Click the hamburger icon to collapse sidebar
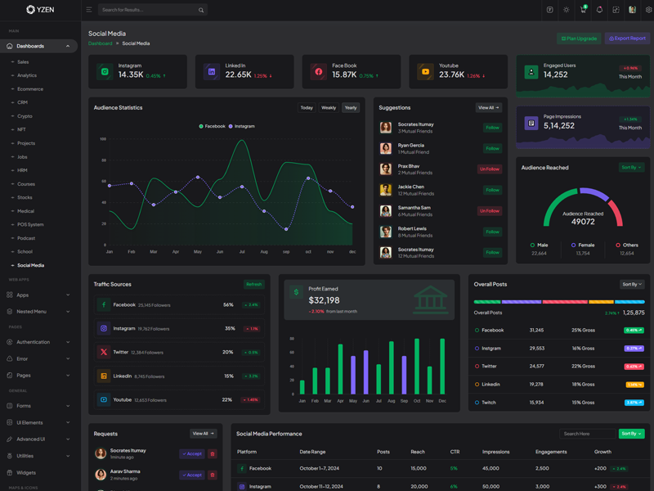 (89, 10)
